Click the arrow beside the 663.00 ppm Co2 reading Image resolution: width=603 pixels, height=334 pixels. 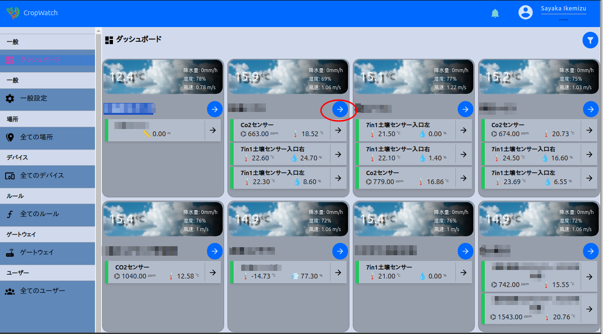[338, 130]
